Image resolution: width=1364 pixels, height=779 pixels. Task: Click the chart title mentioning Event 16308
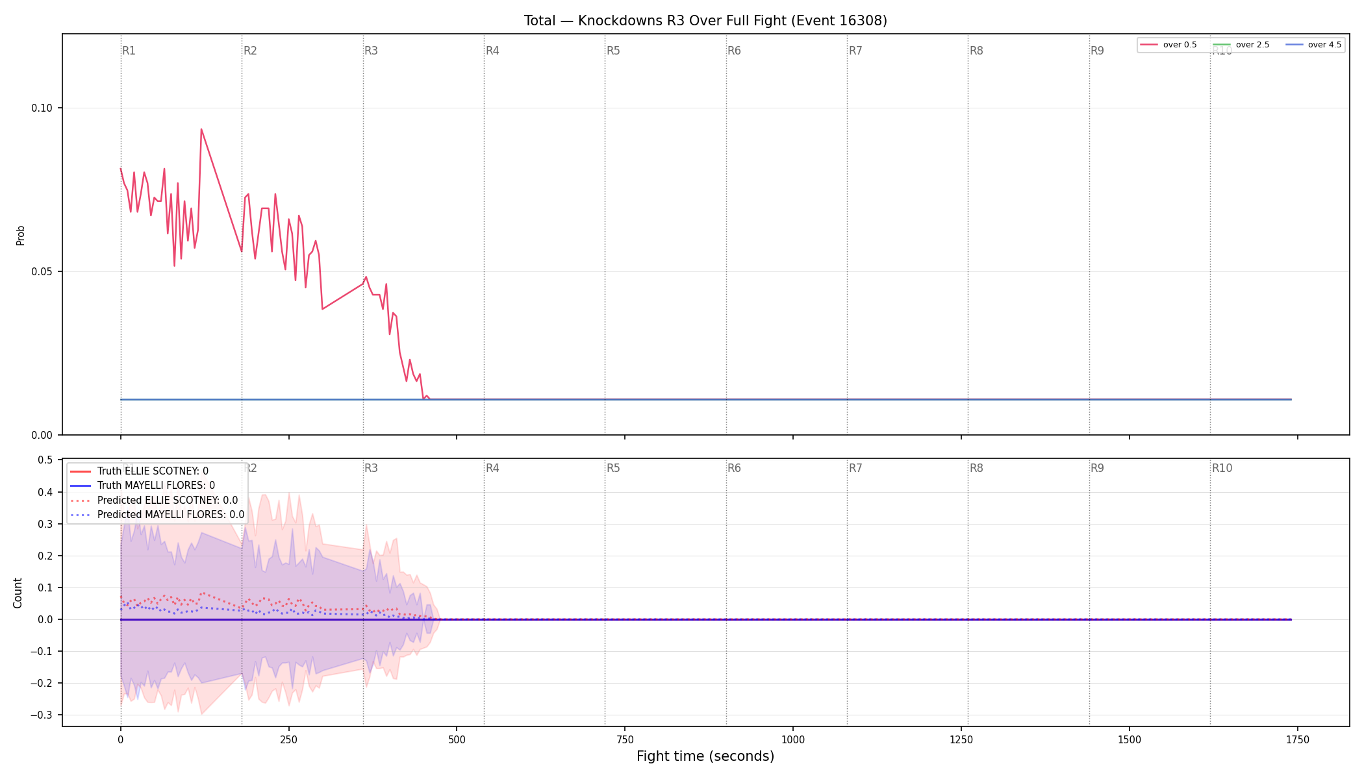coord(705,21)
